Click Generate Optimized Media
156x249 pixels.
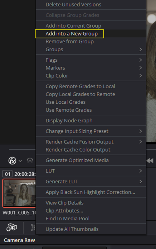(x=91, y=160)
